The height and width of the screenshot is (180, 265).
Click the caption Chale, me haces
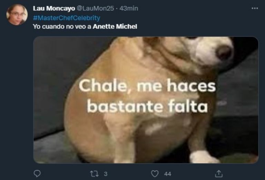[147, 86]
